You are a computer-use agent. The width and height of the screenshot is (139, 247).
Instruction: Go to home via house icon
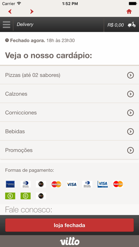pyautogui.click(x=129, y=11)
